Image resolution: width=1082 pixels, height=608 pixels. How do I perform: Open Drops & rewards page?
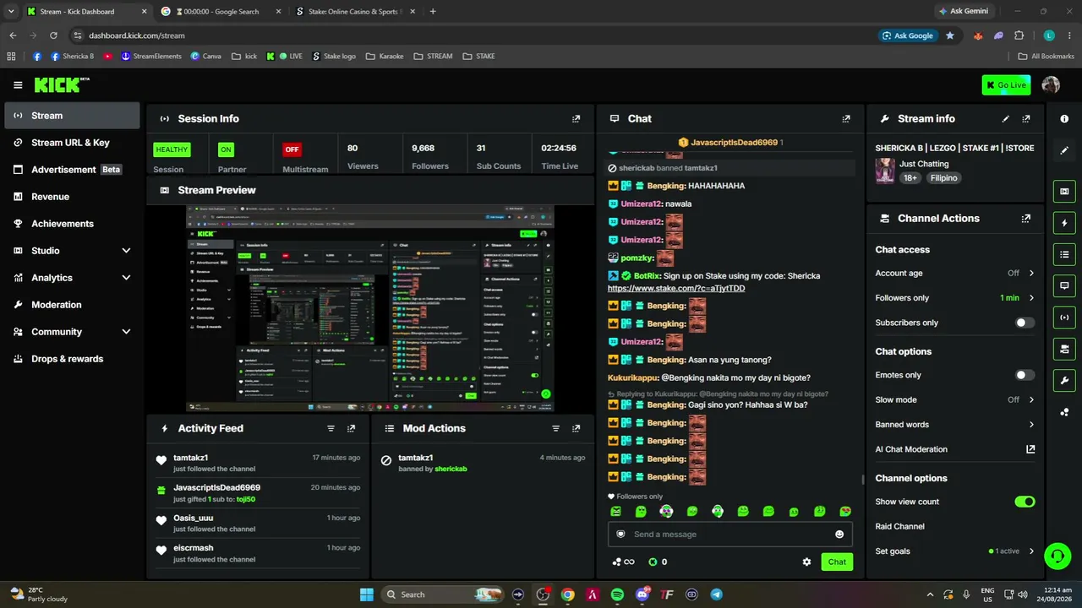pyautogui.click(x=72, y=359)
